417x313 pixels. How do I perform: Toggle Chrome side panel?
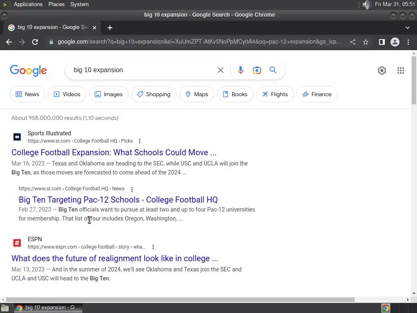point(382,42)
